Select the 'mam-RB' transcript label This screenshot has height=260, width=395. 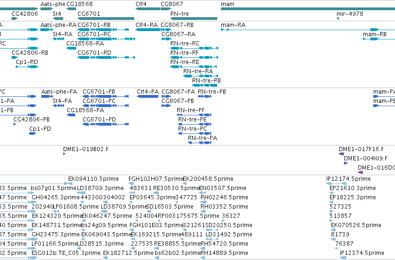375,34
